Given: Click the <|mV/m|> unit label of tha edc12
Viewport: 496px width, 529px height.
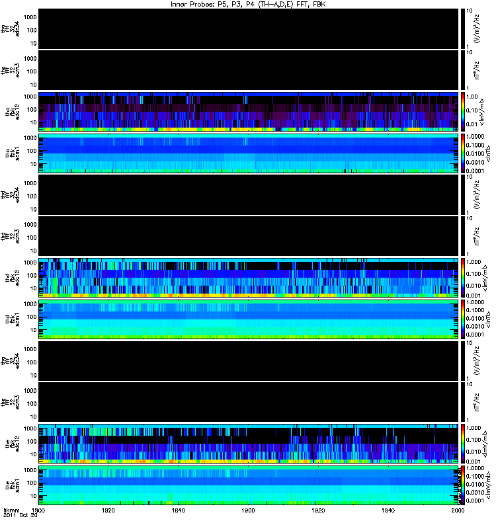Looking at the screenshot, I should point(482,112).
